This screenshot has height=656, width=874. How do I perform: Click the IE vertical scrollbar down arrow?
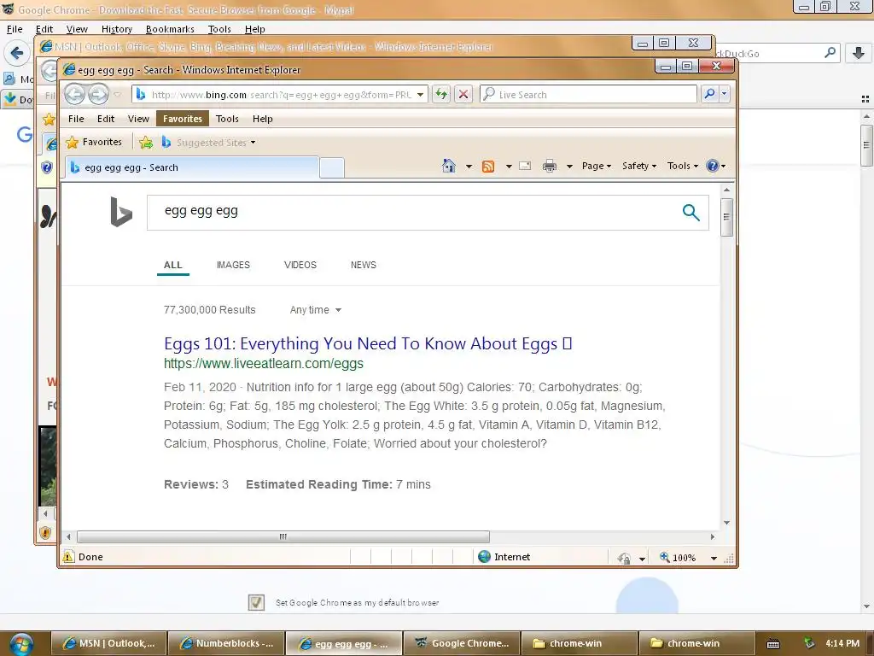(x=726, y=523)
